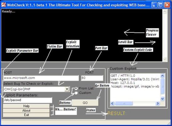Select the From List radio button

tap(76, 89)
